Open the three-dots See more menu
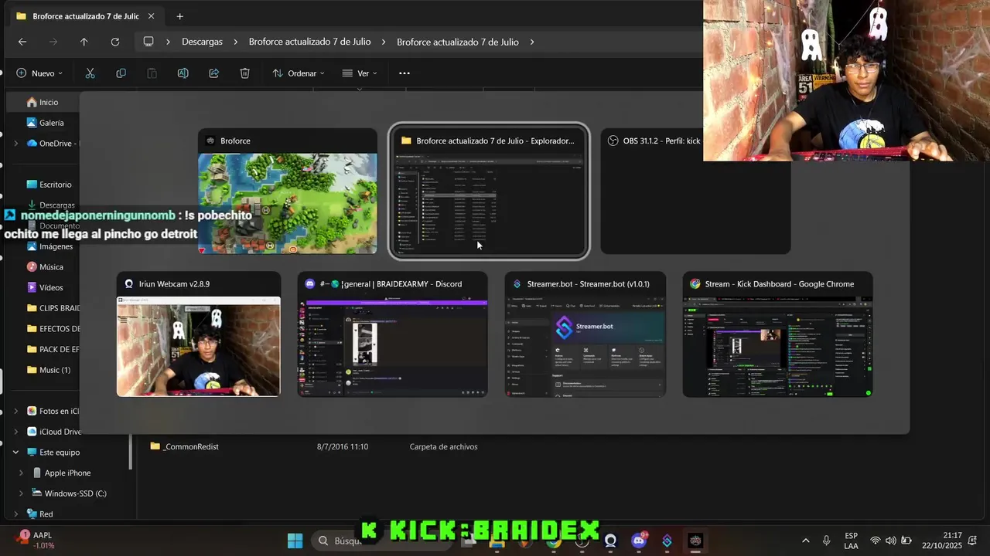The image size is (990, 556). tap(404, 73)
